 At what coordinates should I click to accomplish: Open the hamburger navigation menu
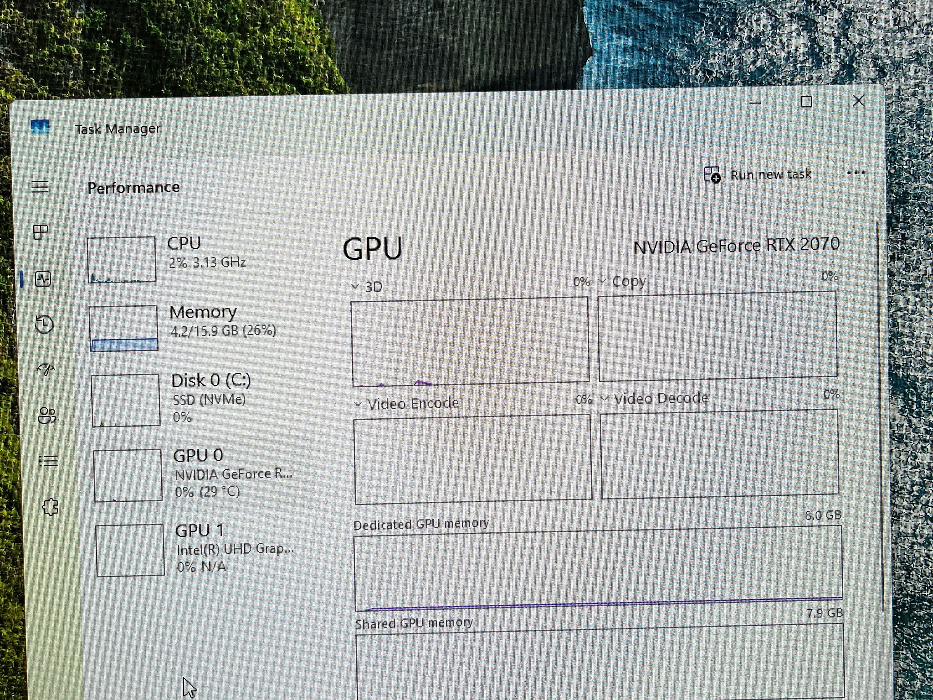coord(40,186)
